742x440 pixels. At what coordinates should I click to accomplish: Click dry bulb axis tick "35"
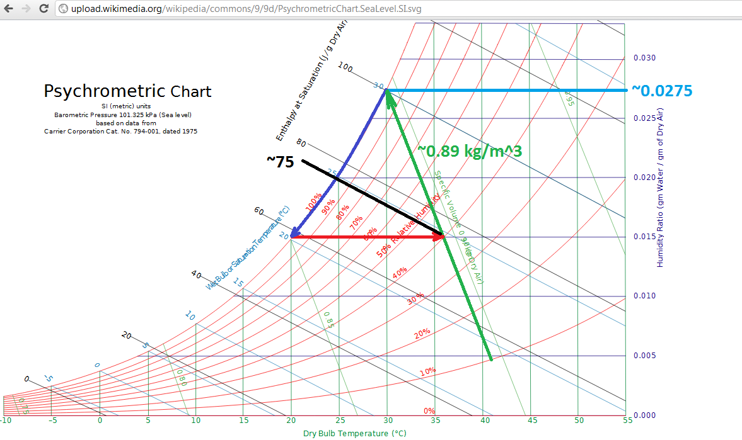pos(436,420)
